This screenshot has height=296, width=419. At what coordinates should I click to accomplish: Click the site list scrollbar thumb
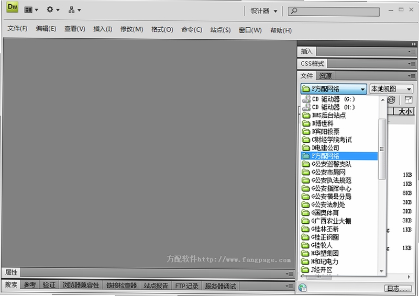point(382,149)
